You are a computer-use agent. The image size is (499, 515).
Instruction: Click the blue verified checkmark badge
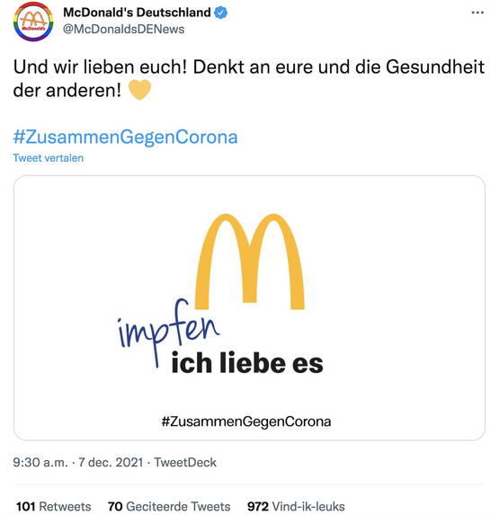point(221,13)
